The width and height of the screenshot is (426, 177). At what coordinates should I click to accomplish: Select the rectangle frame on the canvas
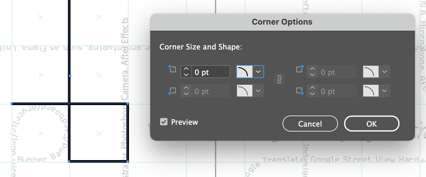tap(98, 132)
